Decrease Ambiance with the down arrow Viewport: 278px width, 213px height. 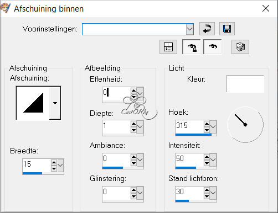point(133,163)
